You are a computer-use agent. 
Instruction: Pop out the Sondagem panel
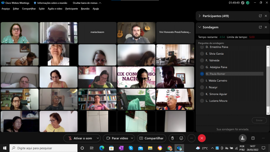coord(260,27)
